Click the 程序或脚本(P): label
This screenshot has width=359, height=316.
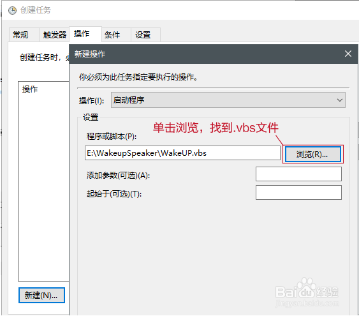point(112,137)
